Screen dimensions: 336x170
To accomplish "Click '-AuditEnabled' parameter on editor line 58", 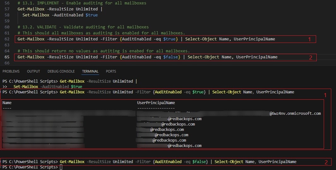I will point(67,15).
